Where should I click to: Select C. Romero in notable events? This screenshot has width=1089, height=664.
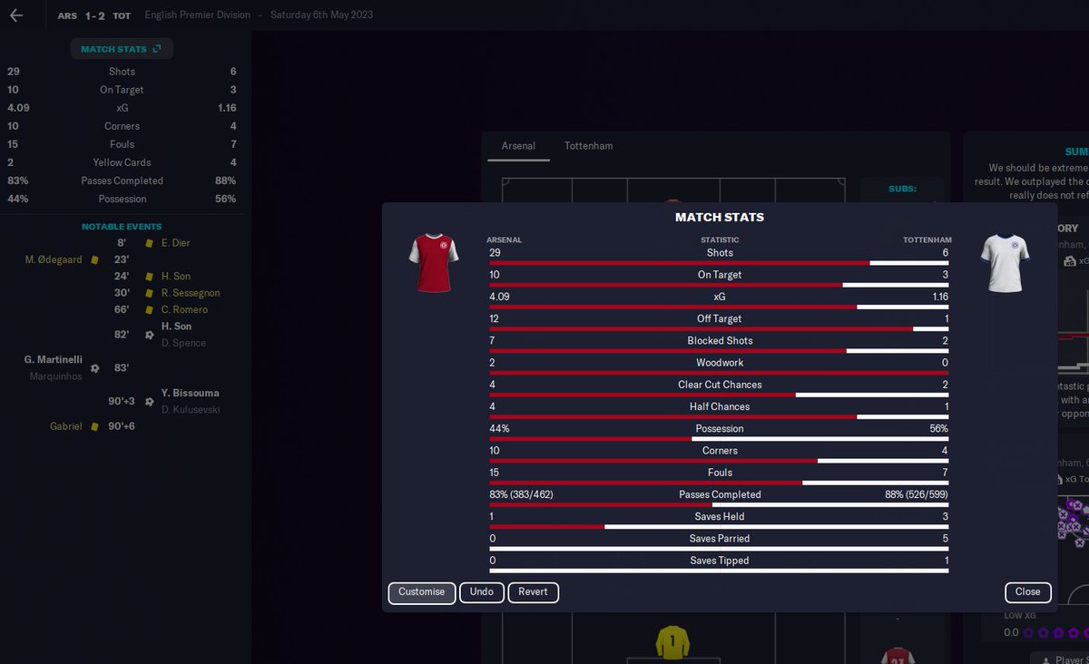pyautogui.click(x=183, y=310)
